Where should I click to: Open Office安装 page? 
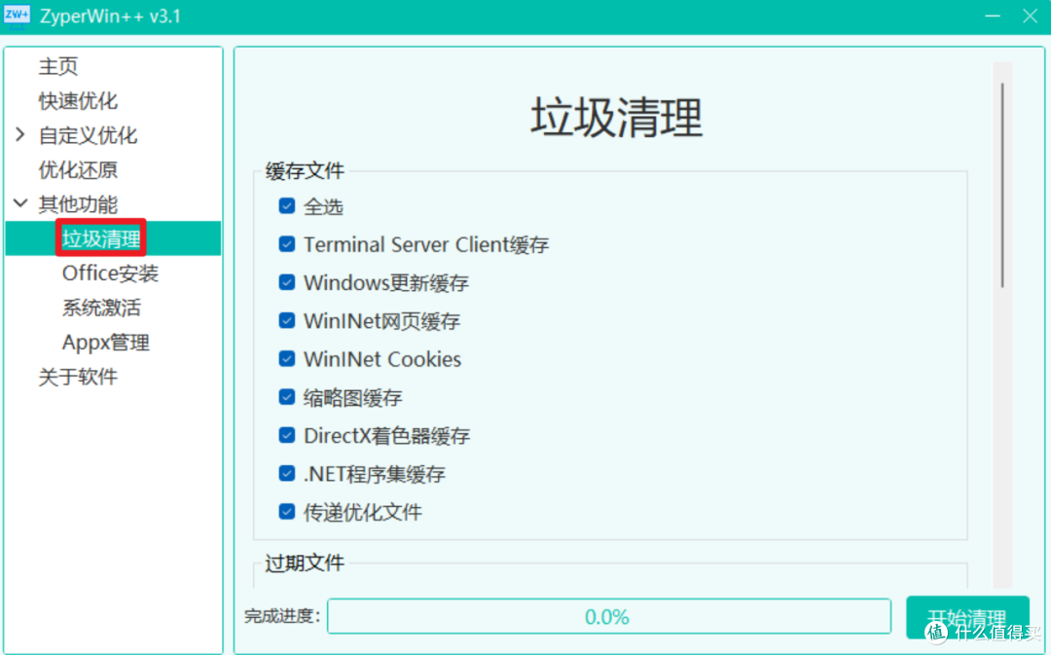110,273
